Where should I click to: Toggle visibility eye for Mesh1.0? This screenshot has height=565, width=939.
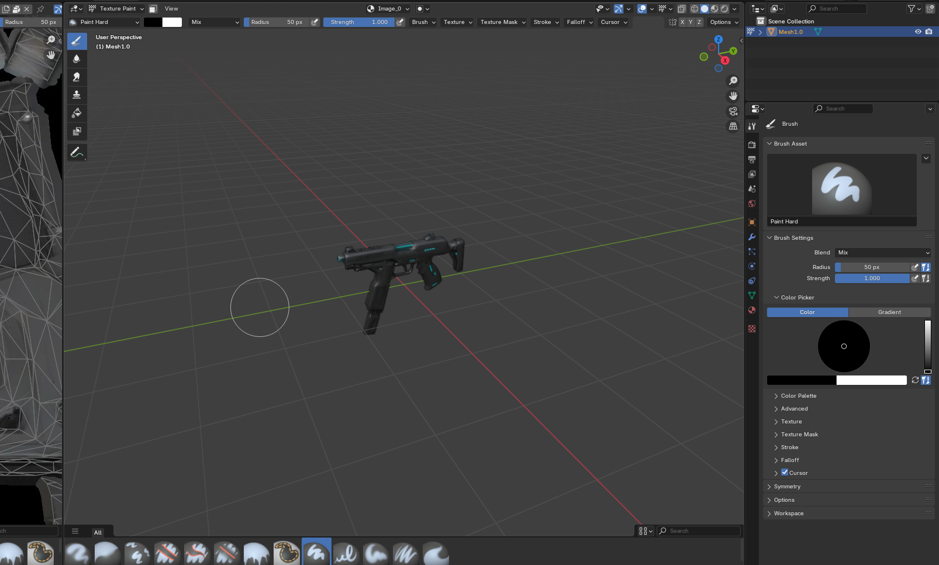(918, 32)
